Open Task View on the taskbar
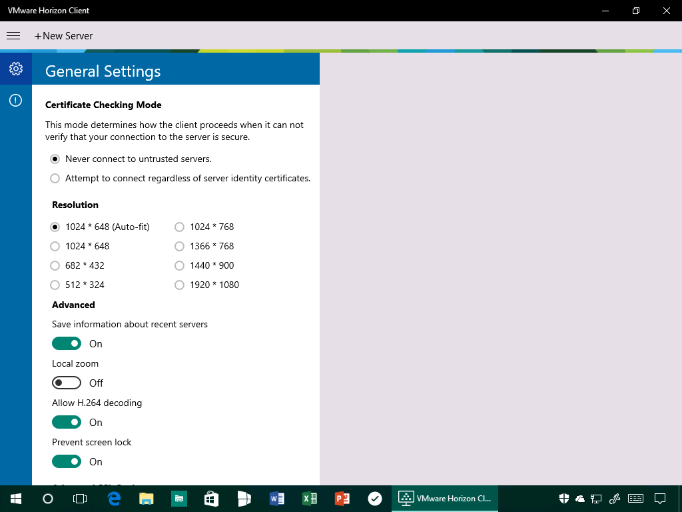Viewport: 682px width, 512px height. (x=80, y=499)
